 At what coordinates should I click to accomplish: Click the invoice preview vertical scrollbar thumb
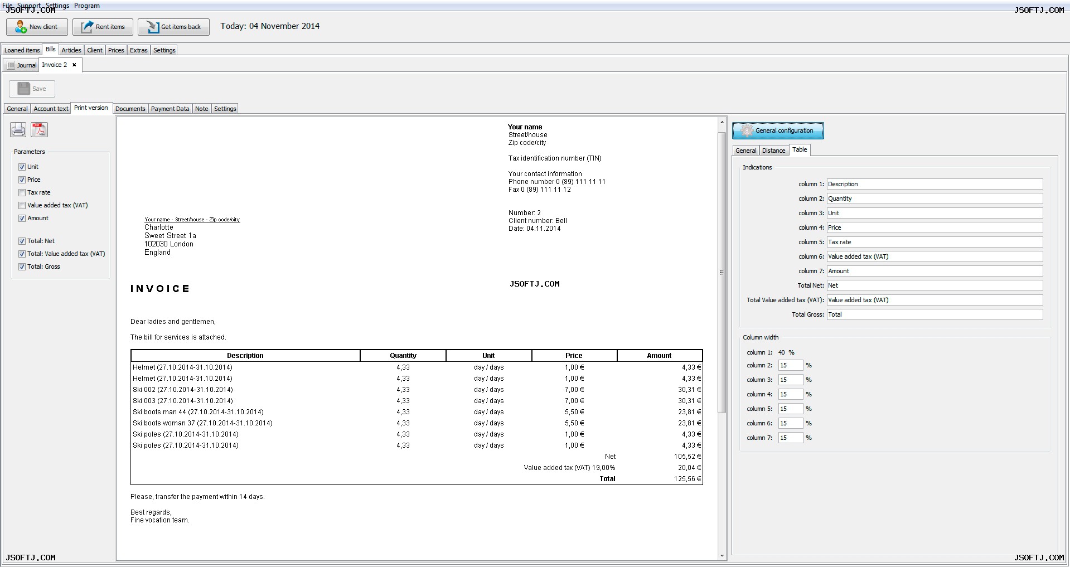coord(722,273)
